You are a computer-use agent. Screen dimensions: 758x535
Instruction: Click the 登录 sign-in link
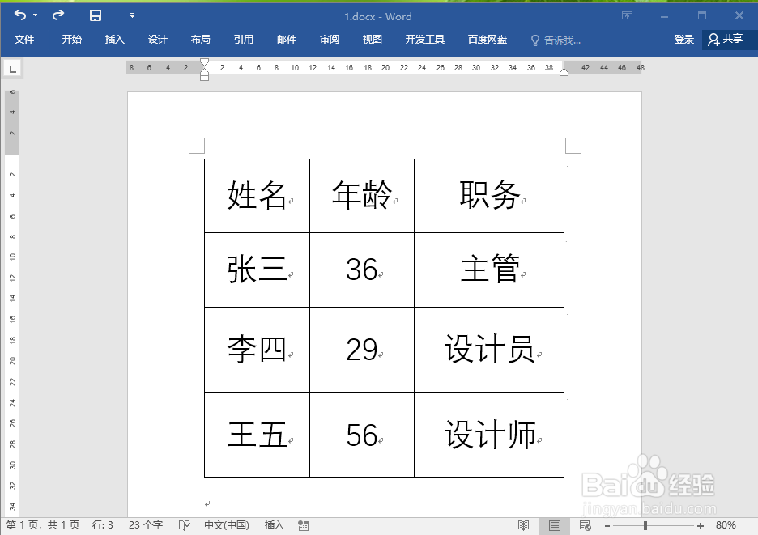(x=684, y=40)
